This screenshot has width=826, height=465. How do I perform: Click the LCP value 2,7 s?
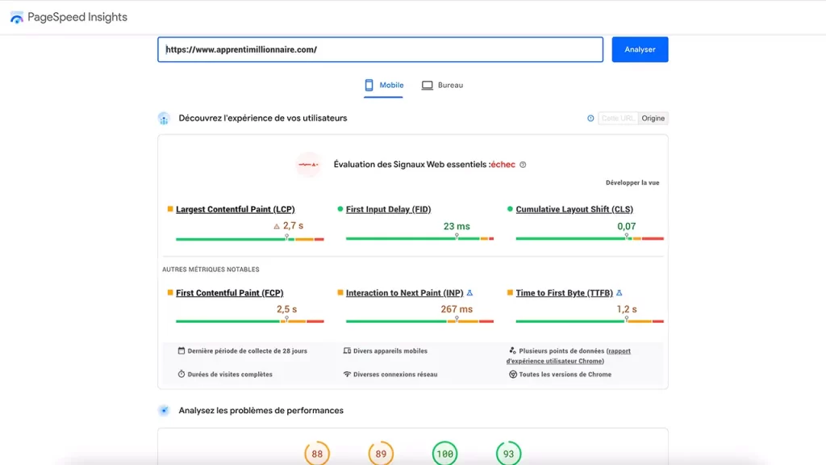[x=293, y=226]
